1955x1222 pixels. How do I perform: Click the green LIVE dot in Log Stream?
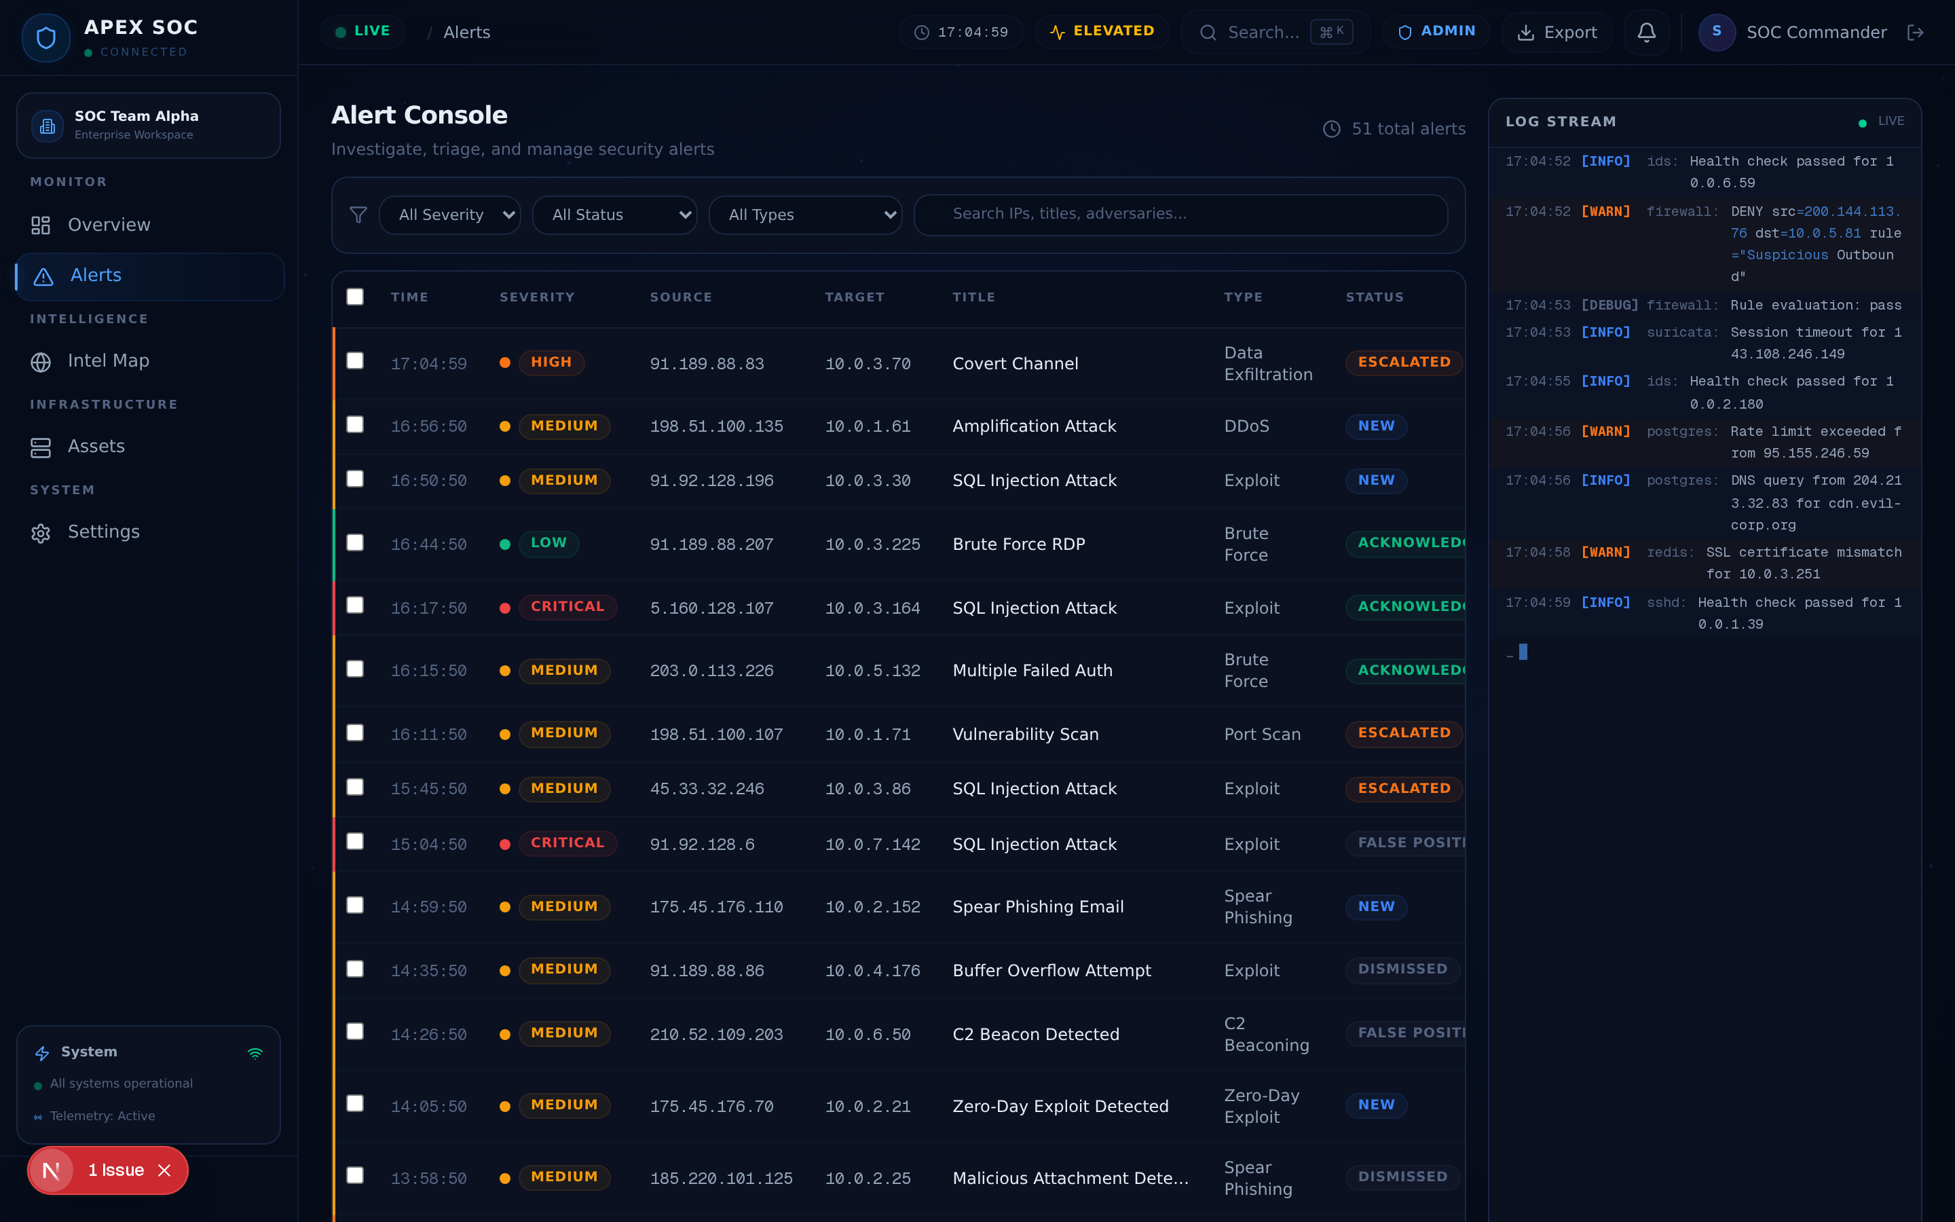[x=1862, y=123]
